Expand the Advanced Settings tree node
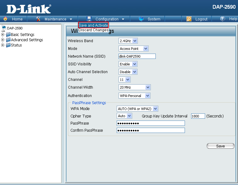Image resolution: width=238 pixels, height=185 pixels. pyautogui.click(x=2, y=40)
